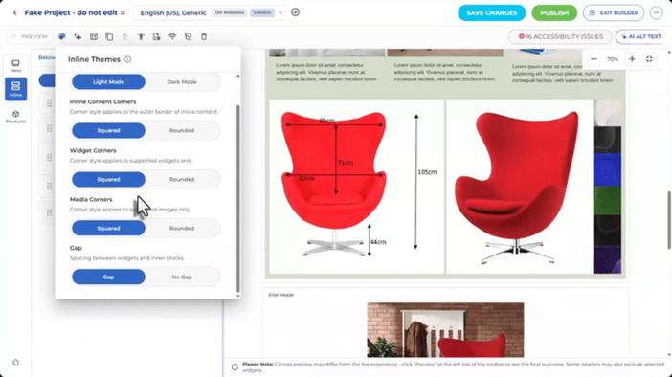Viewport: 672px width, 377px height.
Task: Pick the blue fabric swatch
Action: click(607, 169)
